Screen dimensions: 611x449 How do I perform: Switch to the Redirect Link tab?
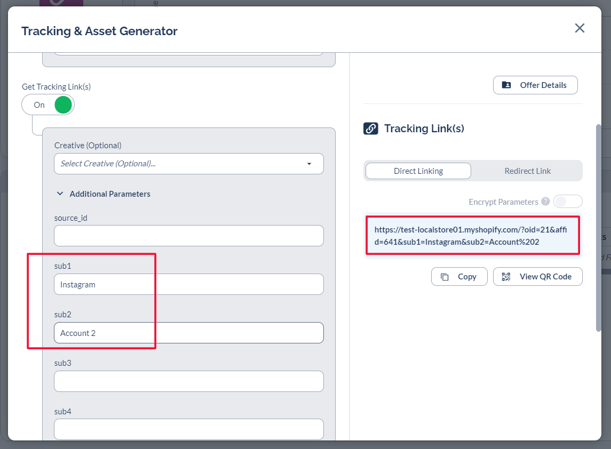[527, 171]
